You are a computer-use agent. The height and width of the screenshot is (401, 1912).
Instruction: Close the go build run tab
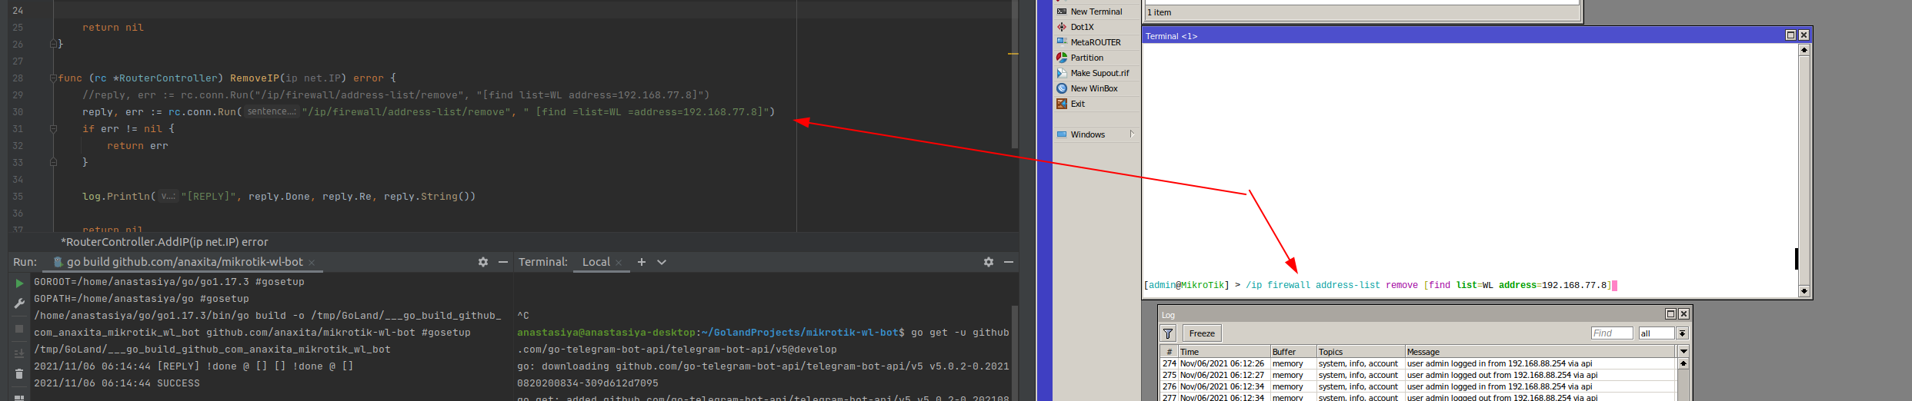click(x=312, y=263)
